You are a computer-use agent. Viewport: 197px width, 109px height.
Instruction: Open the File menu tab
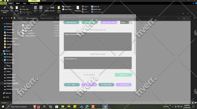tap(3, 3)
